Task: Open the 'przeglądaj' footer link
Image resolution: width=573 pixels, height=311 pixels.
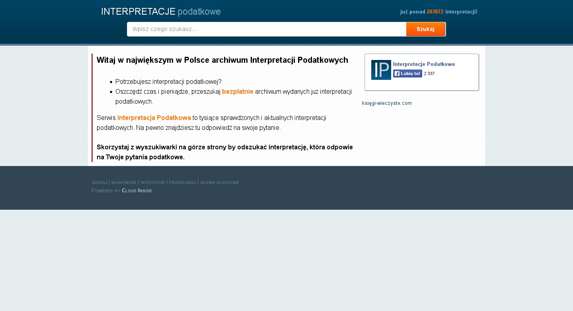Action: pyautogui.click(x=182, y=182)
